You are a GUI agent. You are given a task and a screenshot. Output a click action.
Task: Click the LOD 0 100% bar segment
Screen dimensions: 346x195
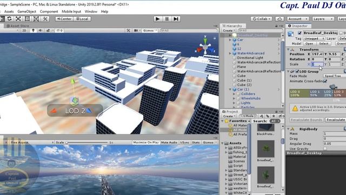coord(299,93)
